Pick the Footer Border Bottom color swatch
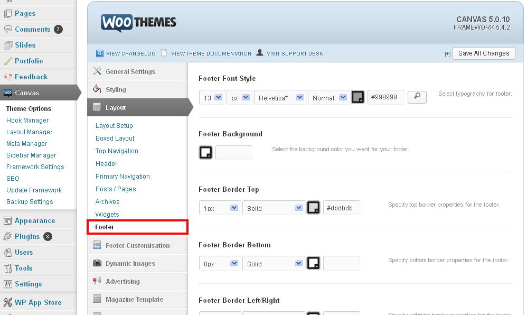This screenshot has height=315, width=527. coord(314,263)
